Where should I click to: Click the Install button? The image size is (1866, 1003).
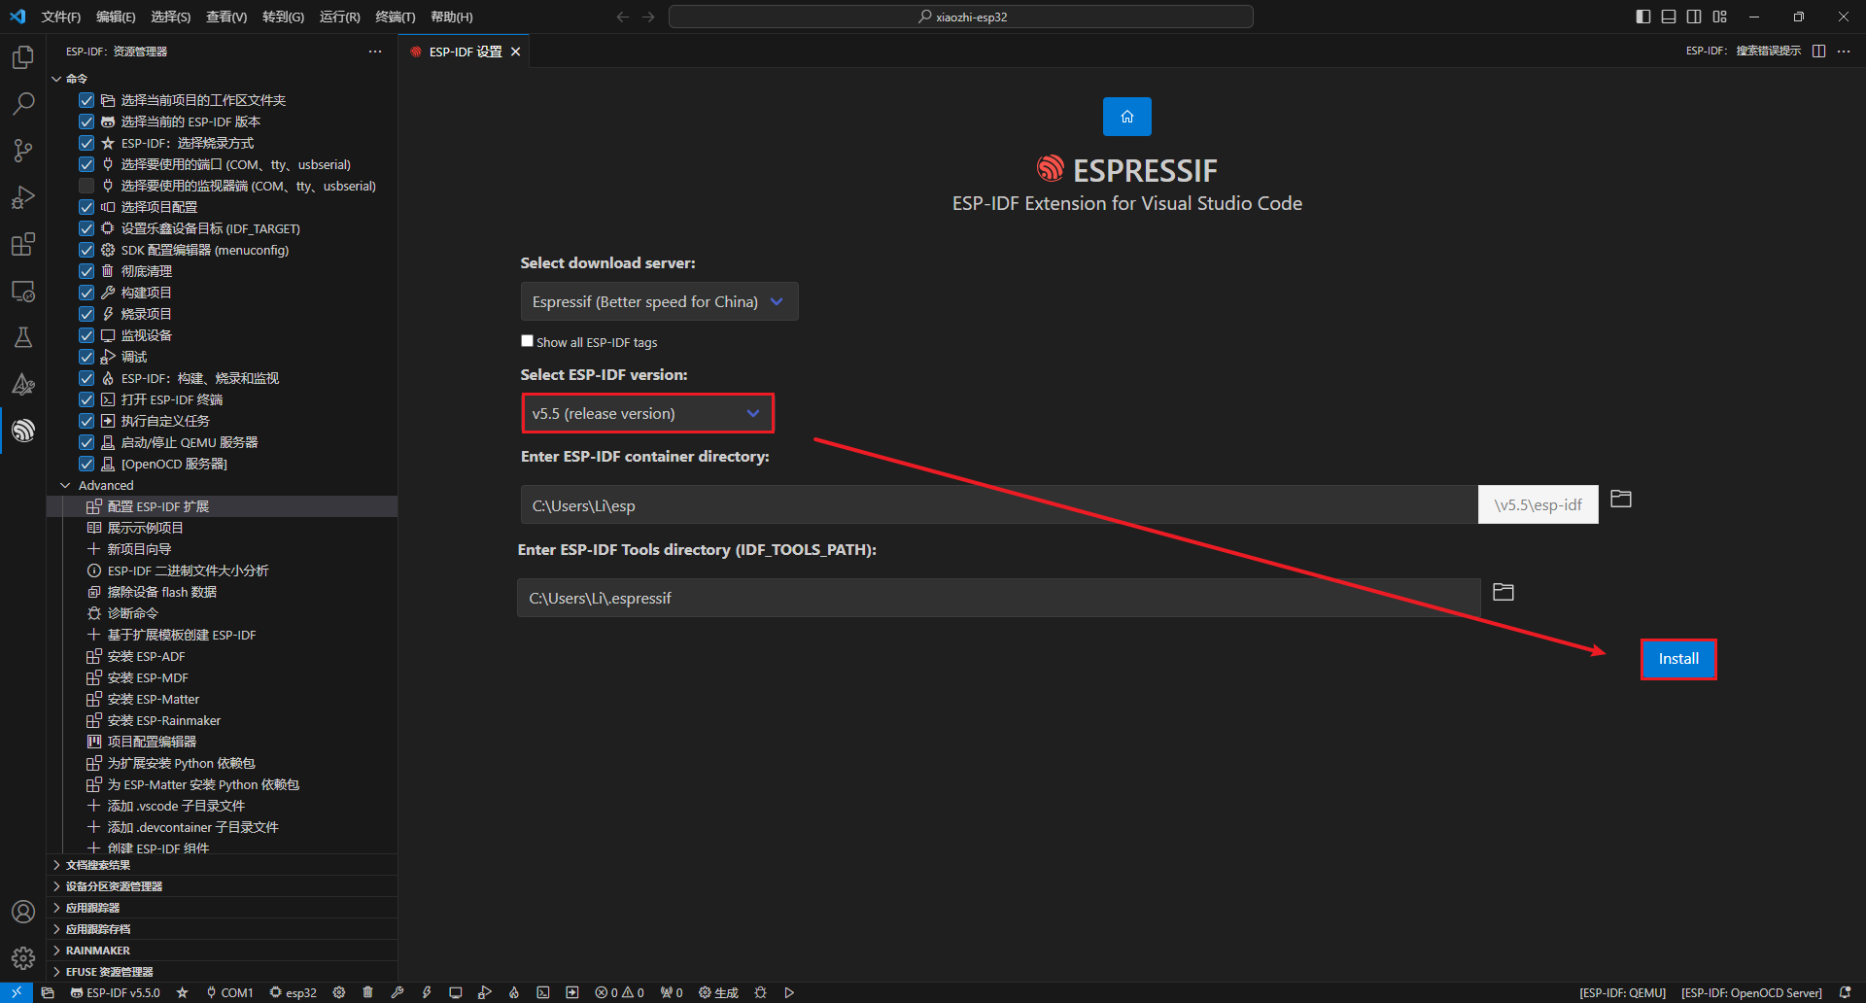[1677, 659]
